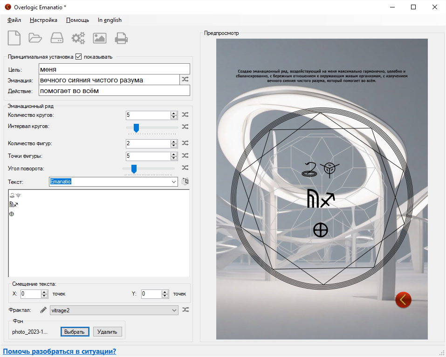
Task: Click the Выбрать background button
Action: [75, 332]
